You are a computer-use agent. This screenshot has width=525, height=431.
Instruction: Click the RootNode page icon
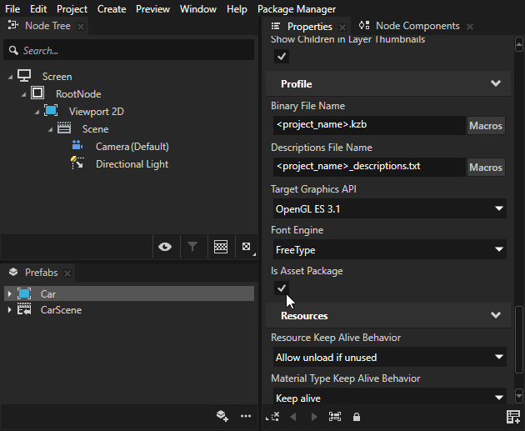click(37, 93)
